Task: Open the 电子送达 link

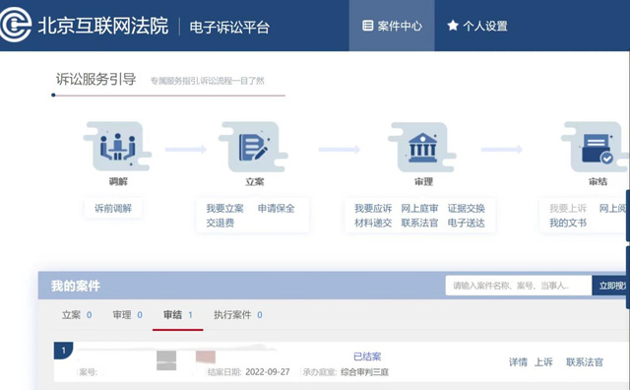Action: 466,223
